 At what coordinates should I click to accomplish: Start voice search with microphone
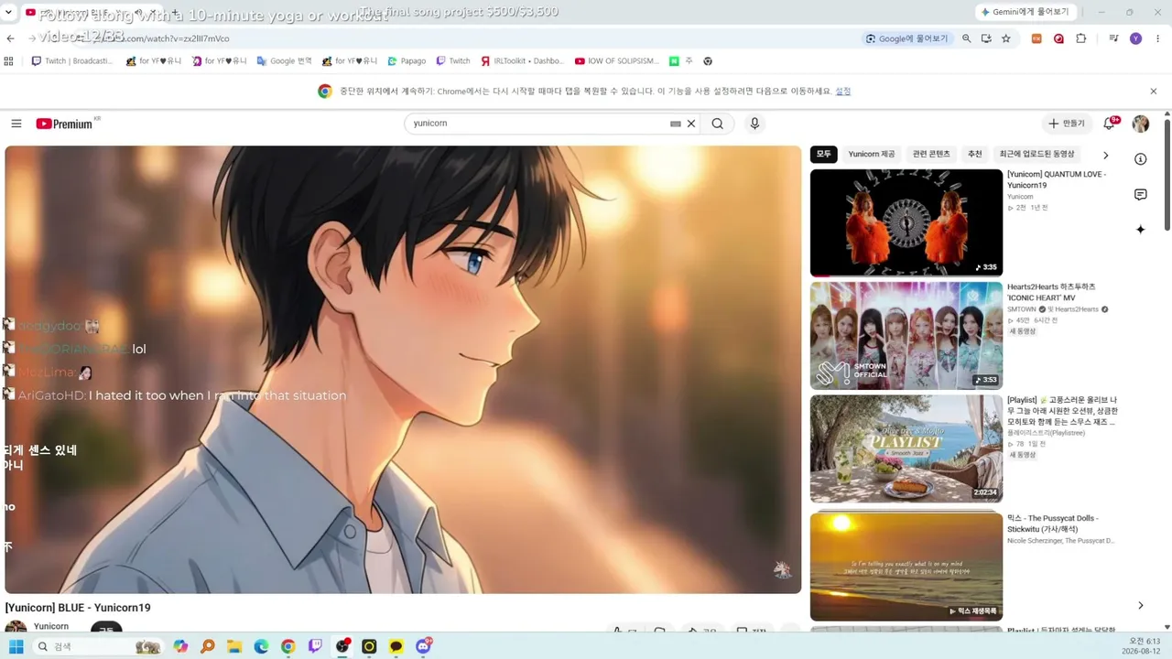[x=754, y=124]
